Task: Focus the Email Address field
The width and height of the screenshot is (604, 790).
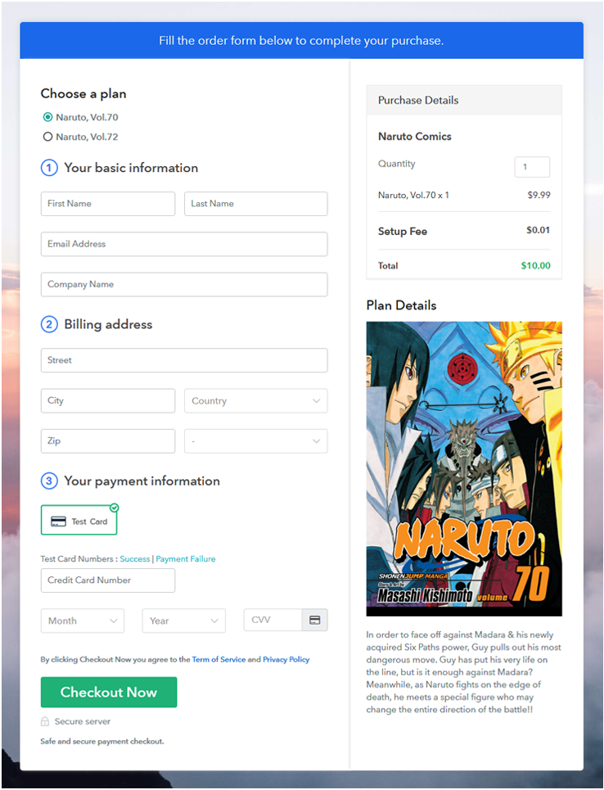Action: pos(184,244)
